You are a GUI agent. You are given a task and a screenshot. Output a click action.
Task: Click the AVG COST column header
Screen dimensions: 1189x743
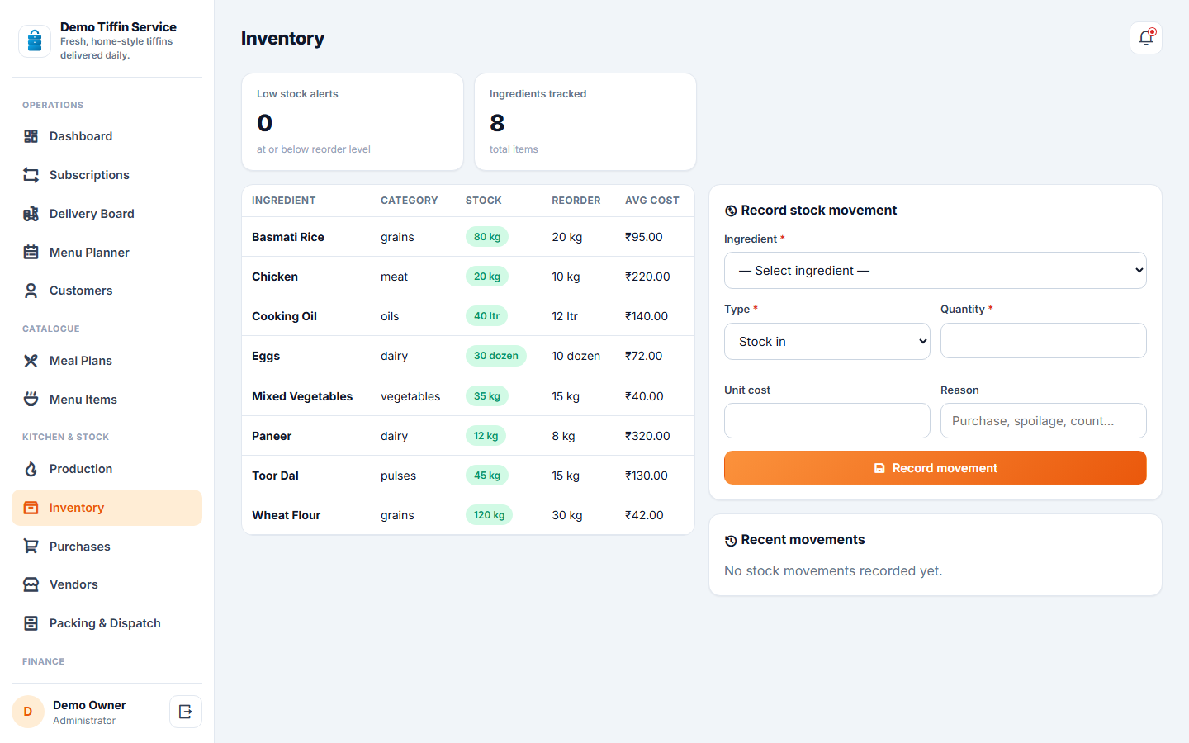[652, 201]
